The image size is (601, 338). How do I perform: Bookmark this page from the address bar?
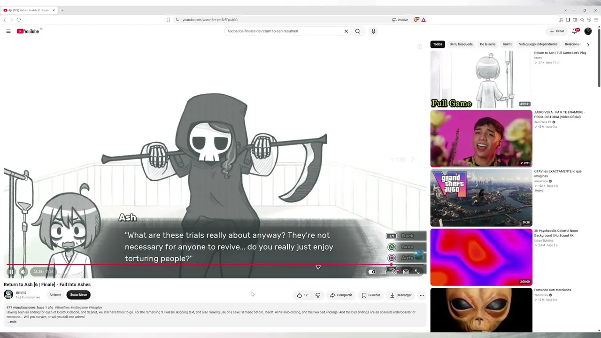pos(168,20)
